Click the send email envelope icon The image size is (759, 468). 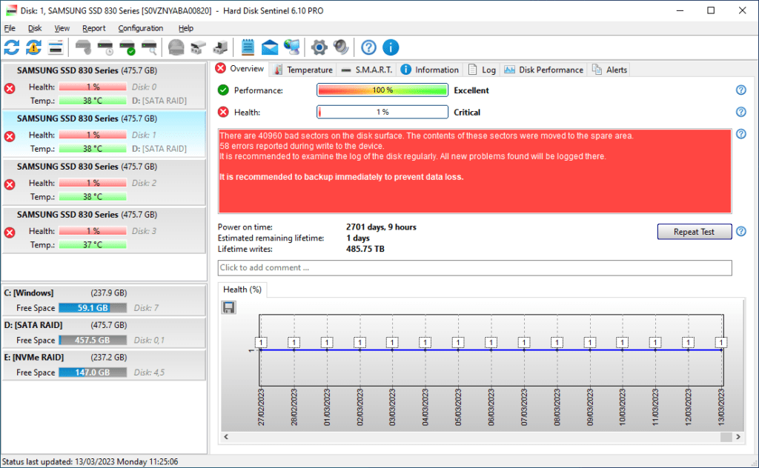tap(270, 48)
